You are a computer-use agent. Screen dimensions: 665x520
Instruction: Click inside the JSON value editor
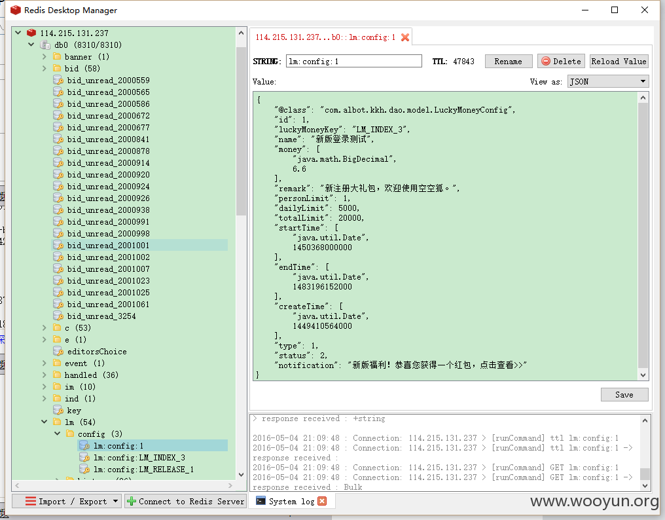pyautogui.click(x=445, y=236)
